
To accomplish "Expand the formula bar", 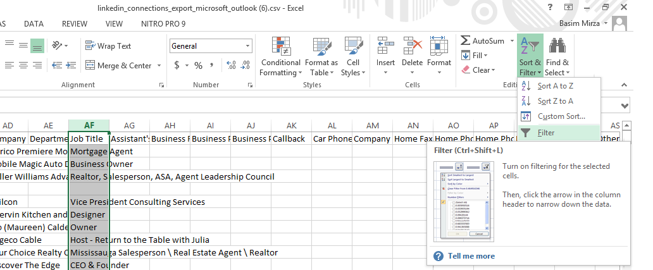I will tap(625, 106).
